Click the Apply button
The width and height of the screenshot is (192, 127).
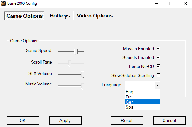point(65,121)
